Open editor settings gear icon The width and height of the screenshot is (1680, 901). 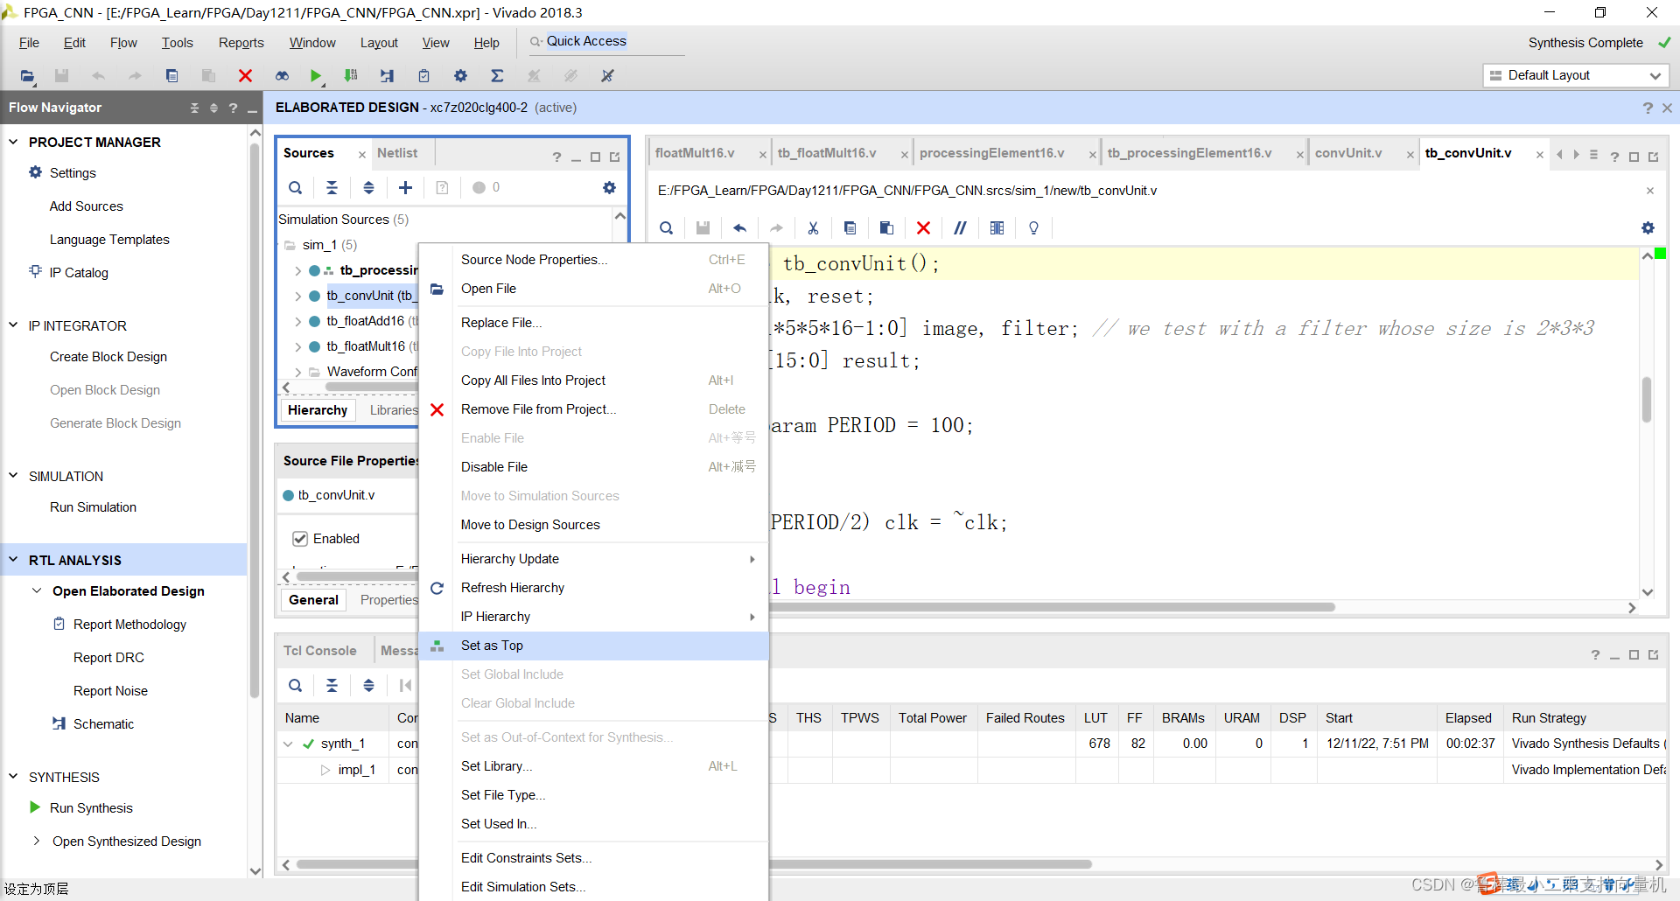tap(1648, 227)
